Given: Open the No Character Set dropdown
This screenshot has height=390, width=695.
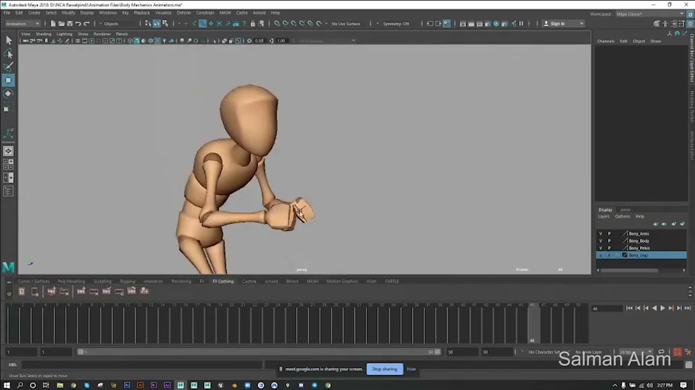Looking at the screenshot, I should [545, 352].
